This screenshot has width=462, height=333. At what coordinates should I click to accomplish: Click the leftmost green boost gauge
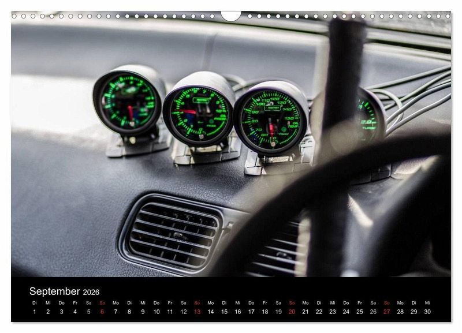(128, 102)
